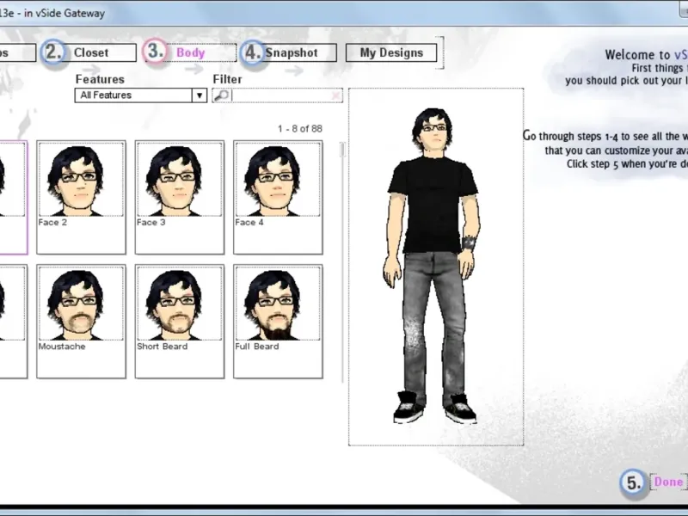688x516 pixels.
Task: Switch to the Closet tab
Action: click(101, 52)
